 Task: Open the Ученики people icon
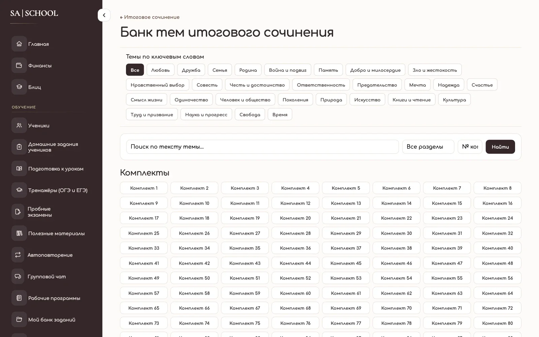(x=19, y=125)
